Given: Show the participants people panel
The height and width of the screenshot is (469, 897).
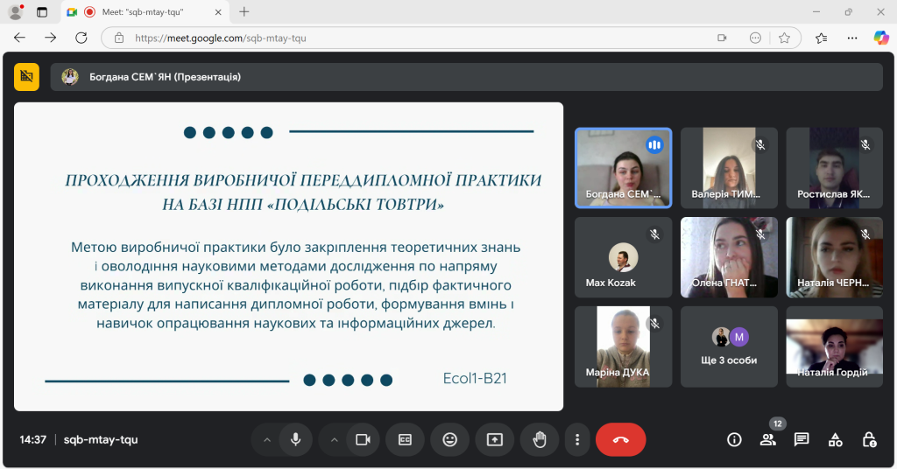Looking at the screenshot, I should click(x=767, y=439).
